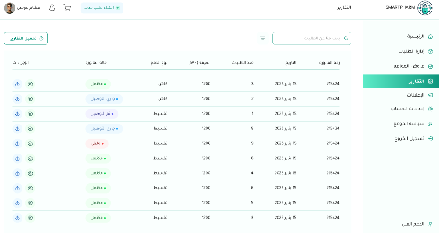View the تم التوصيل invoice via eye icon
The image size is (439, 233).
pyautogui.click(x=30, y=114)
